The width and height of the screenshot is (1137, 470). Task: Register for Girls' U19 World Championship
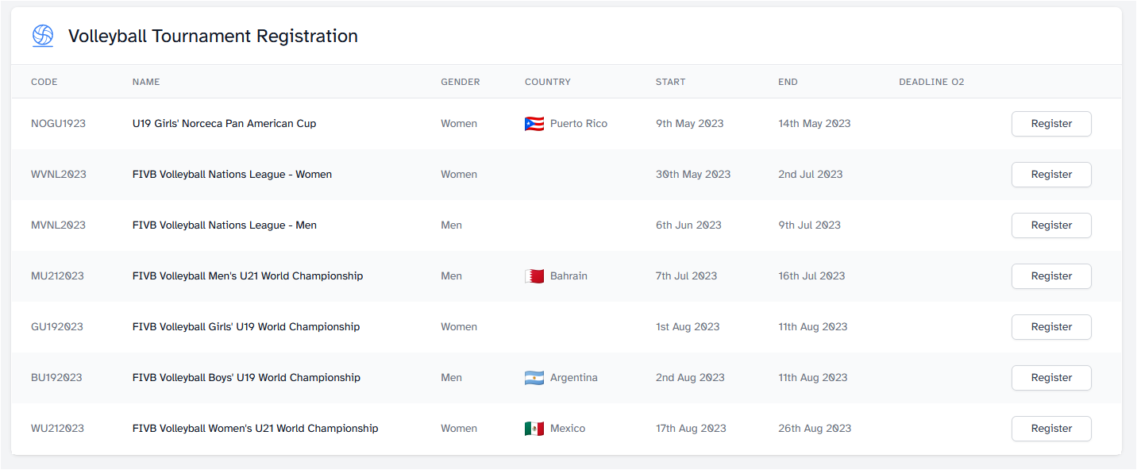tap(1051, 327)
